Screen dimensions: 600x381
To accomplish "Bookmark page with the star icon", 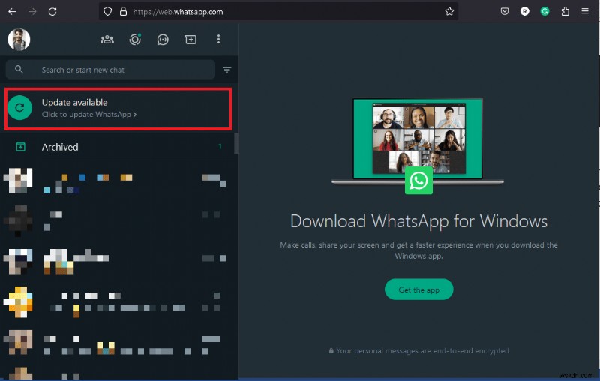I will [449, 11].
